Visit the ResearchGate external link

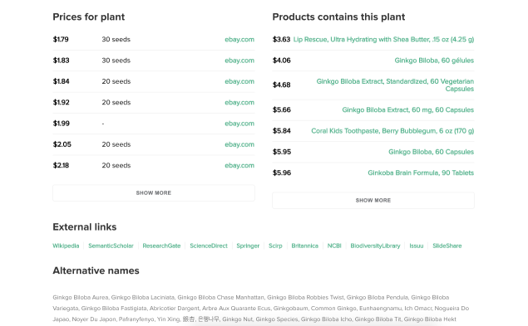[161, 246]
